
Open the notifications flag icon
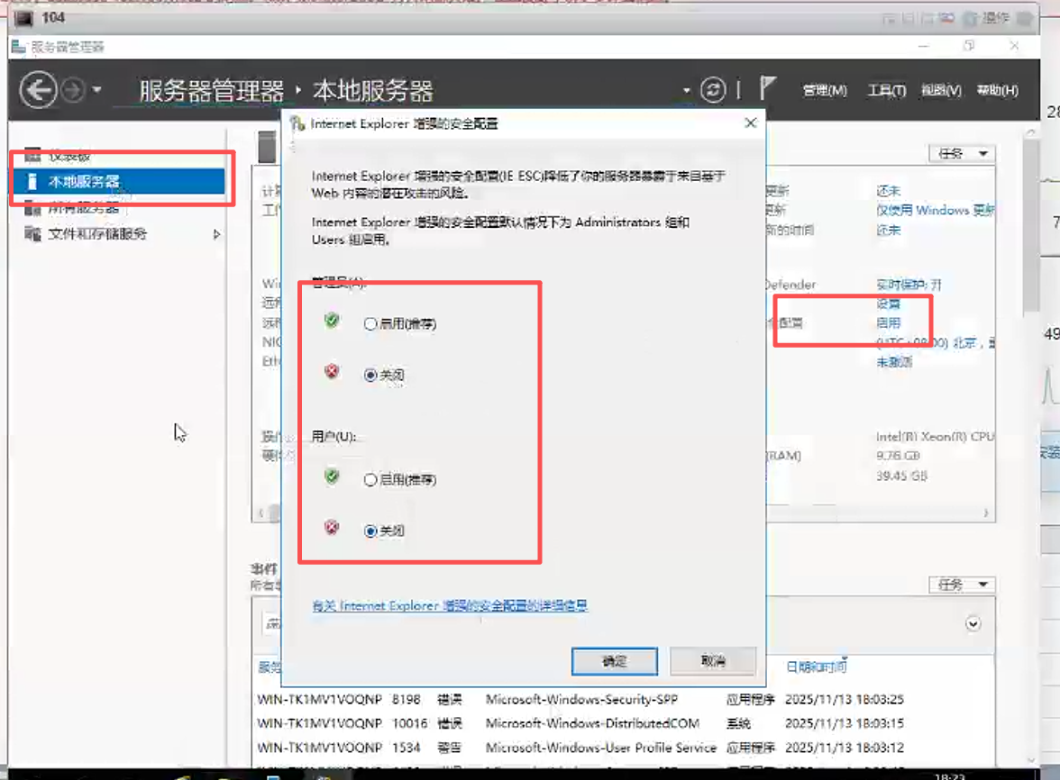click(768, 89)
